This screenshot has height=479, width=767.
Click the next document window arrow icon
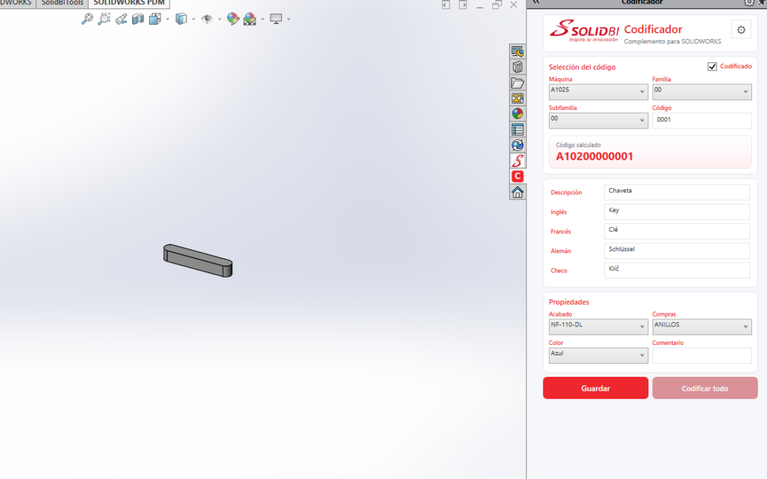(463, 5)
